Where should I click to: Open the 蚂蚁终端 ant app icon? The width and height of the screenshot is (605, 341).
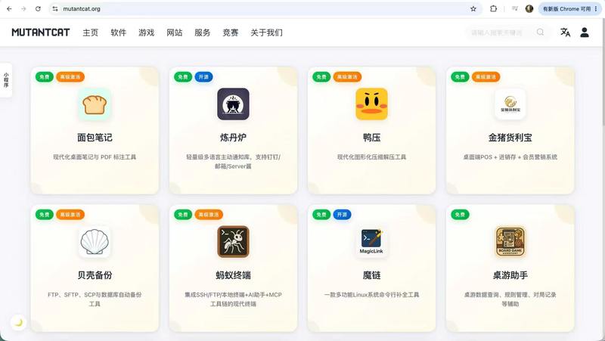tap(233, 242)
